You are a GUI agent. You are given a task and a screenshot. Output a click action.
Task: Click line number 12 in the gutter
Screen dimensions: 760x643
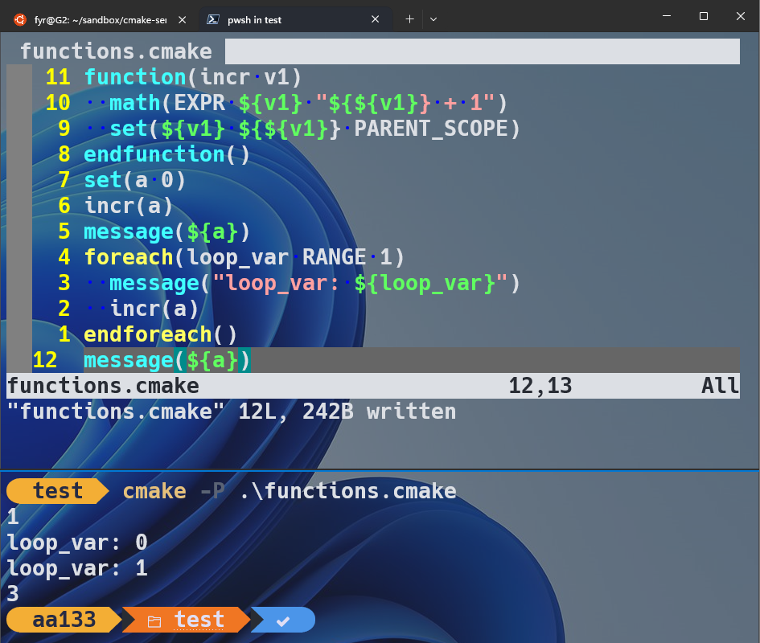pos(45,360)
